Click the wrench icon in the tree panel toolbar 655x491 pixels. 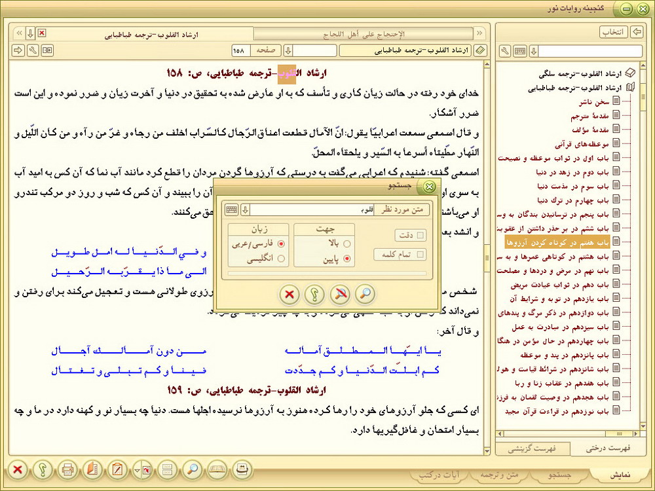tap(505, 51)
